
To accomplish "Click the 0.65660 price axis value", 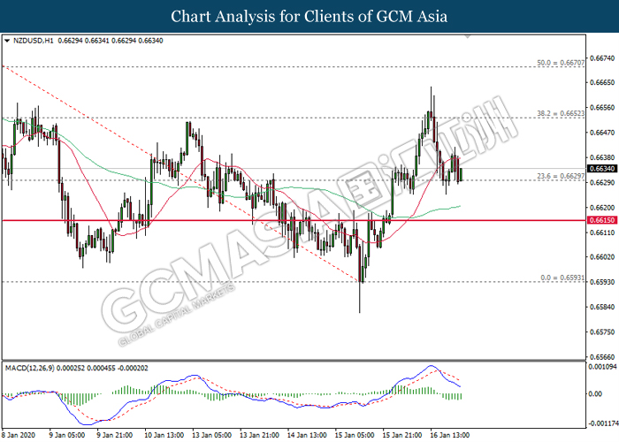I will click(x=602, y=357).
